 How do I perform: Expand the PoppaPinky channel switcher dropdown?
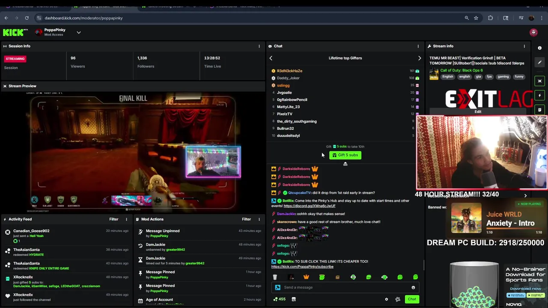79,33
